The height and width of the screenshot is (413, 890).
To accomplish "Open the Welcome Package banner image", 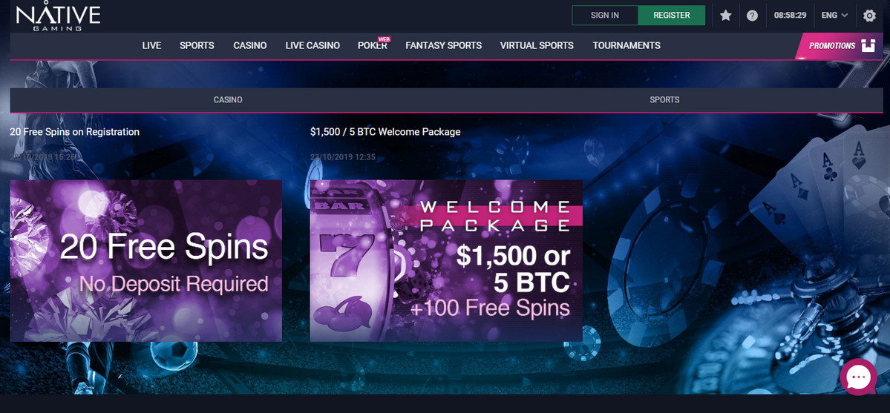I will [x=446, y=260].
